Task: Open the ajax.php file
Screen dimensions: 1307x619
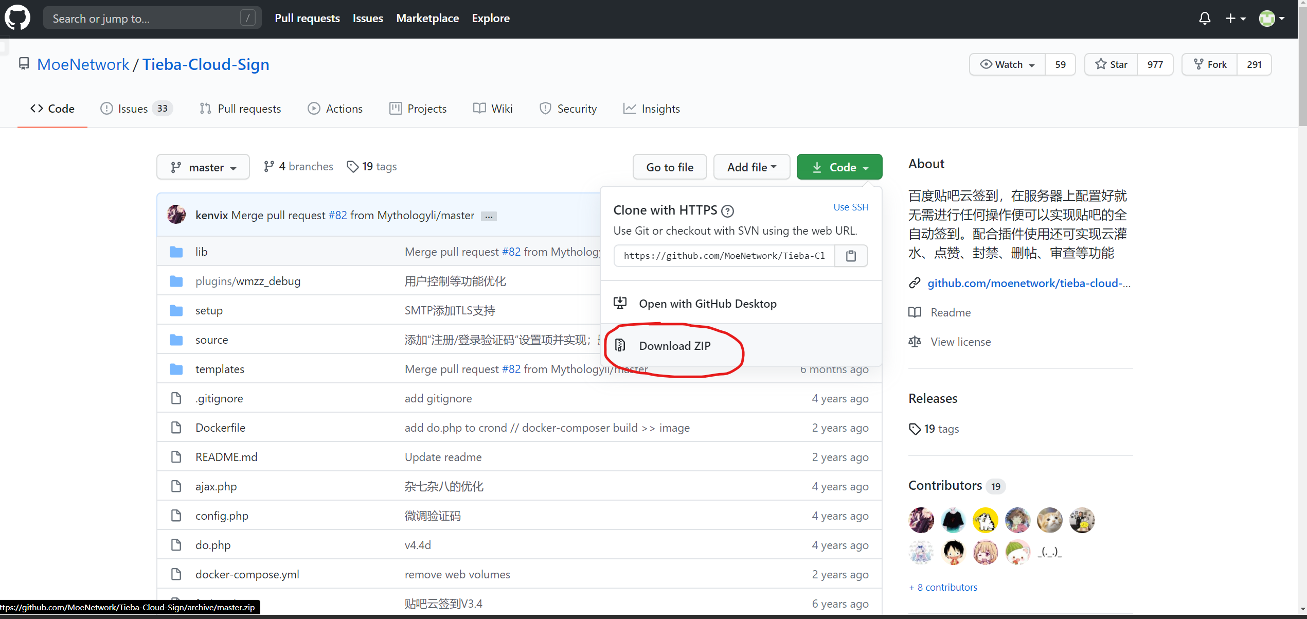Action: [x=216, y=486]
